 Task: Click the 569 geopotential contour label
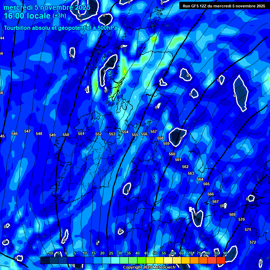[232, 214]
